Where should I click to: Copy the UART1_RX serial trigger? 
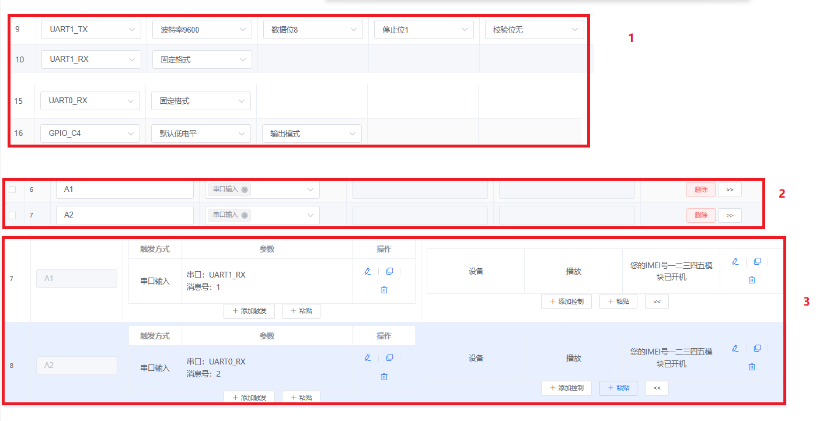(390, 271)
